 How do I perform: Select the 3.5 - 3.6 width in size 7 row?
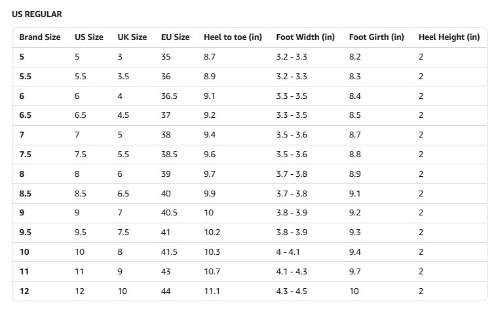(292, 135)
